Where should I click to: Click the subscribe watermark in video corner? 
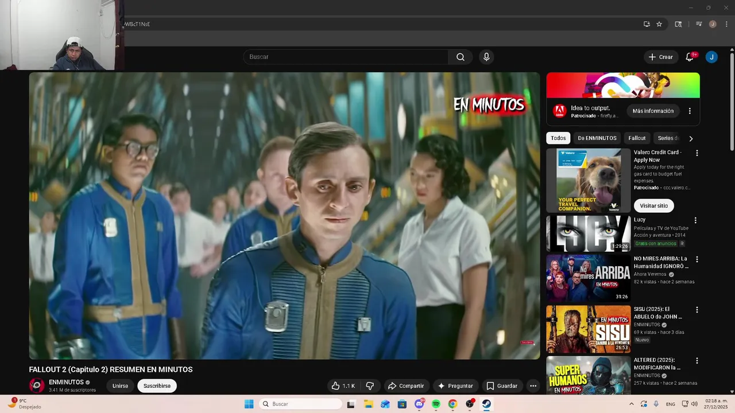pyautogui.click(x=527, y=343)
